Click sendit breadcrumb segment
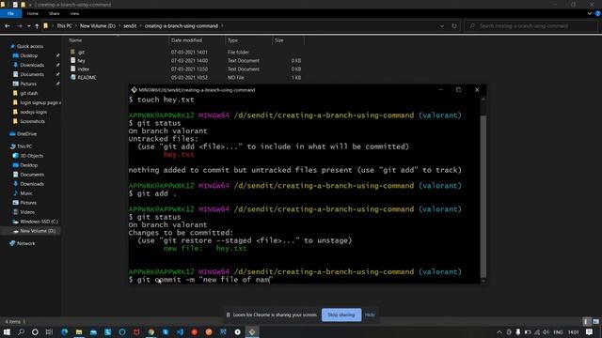The image size is (602, 338). (130, 26)
